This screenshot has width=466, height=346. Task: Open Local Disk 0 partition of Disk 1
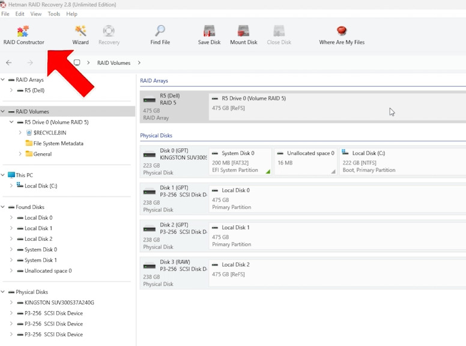point(337,199)
